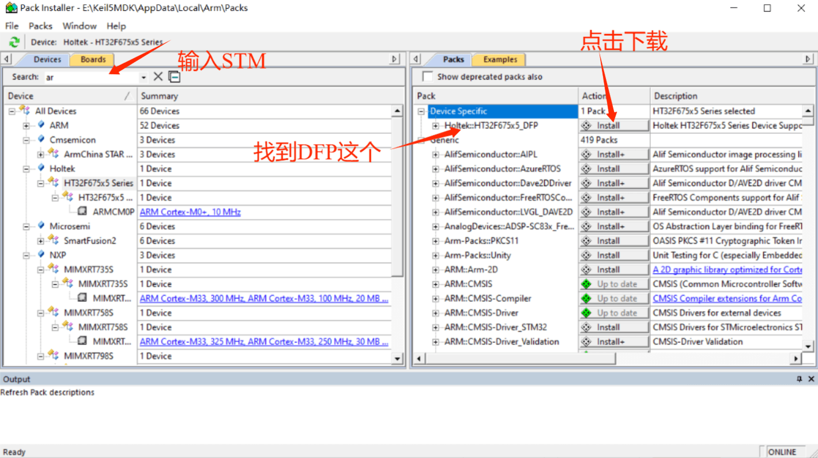
Task: Select ArmChina STAR device row
Action: 98,154
